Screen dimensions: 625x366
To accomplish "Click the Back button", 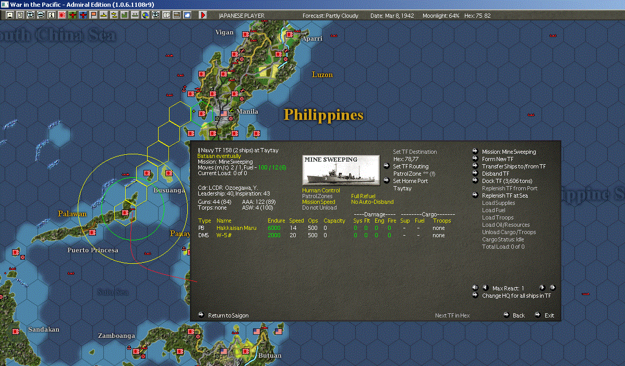I will pyautogui.click(x=519, y=315).
